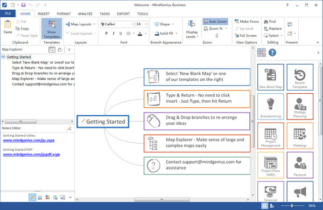Open the Strategy Planning template
The image size is (323, 210).
pos(300,106)
